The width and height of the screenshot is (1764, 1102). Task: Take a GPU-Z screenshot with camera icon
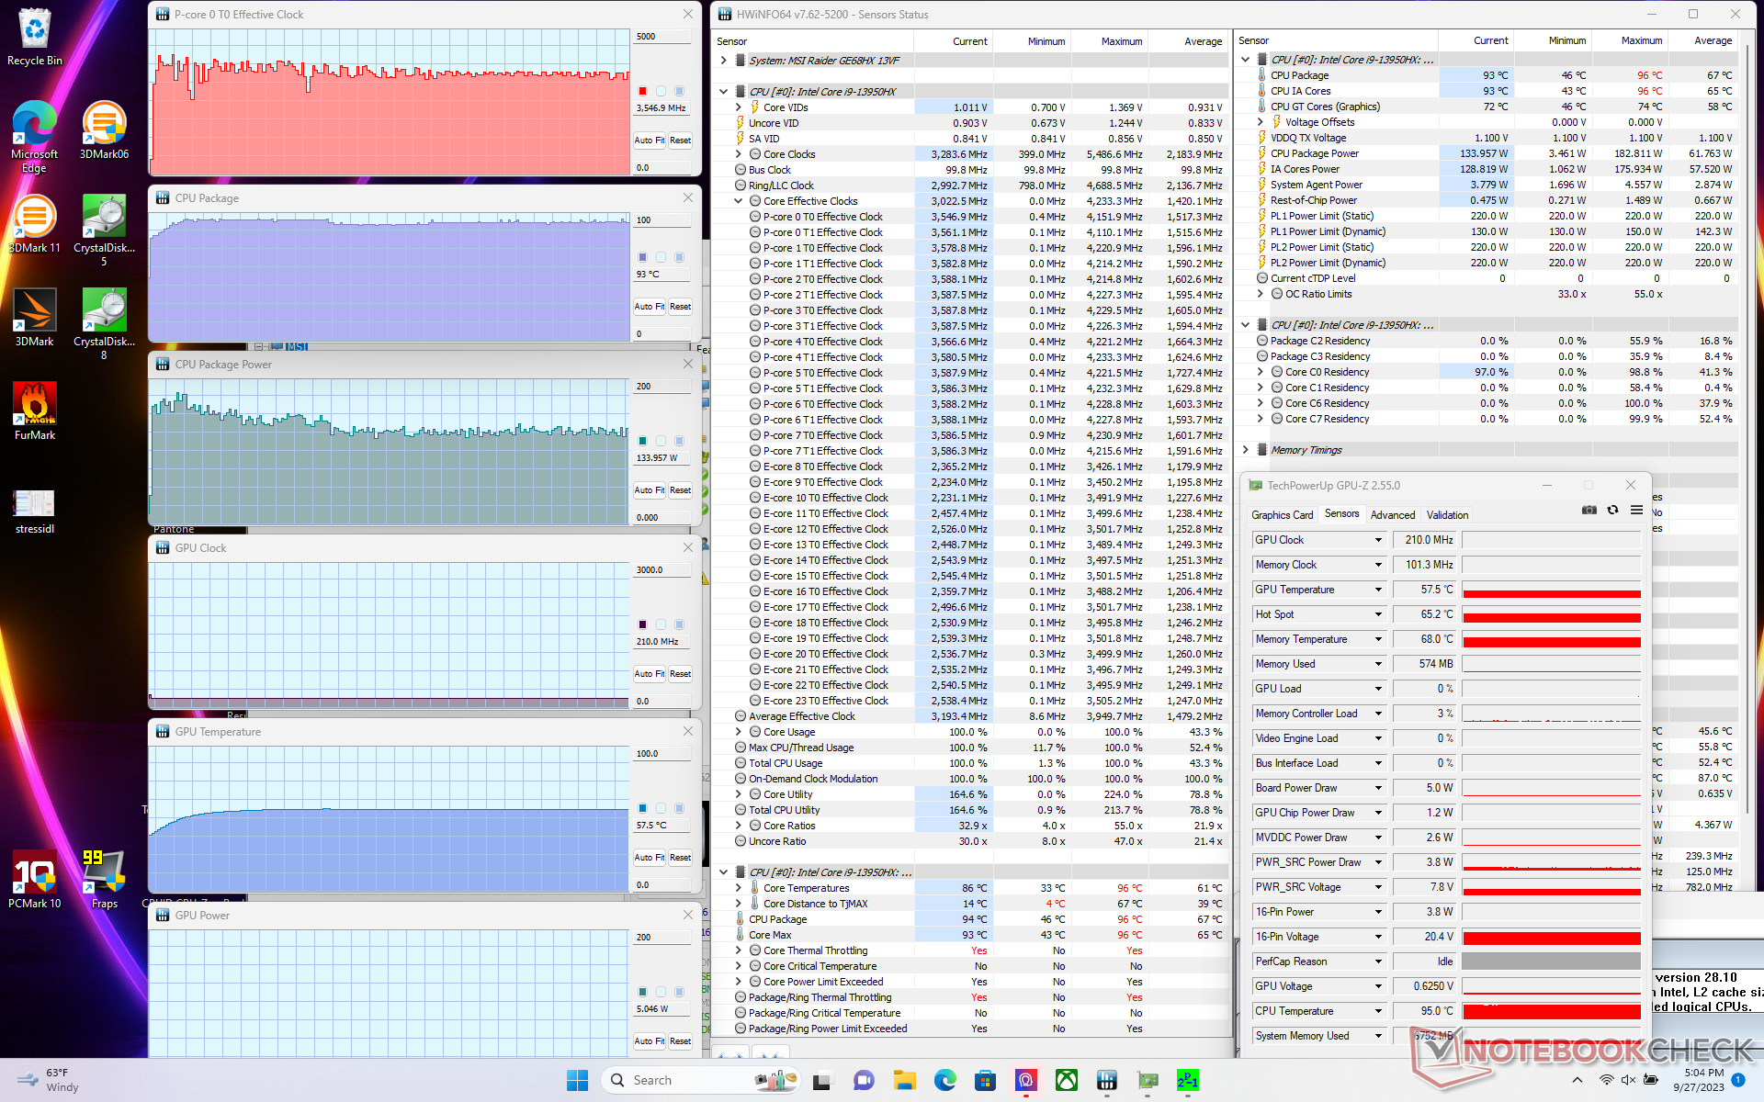click(1589, 510)
